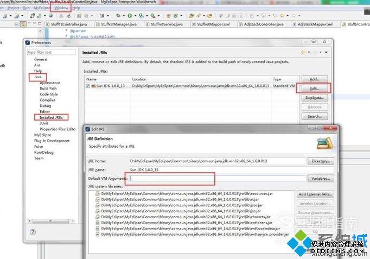Click the Name column header in the JRE table
Screen dimensions: 370x259
click(107, 79)
